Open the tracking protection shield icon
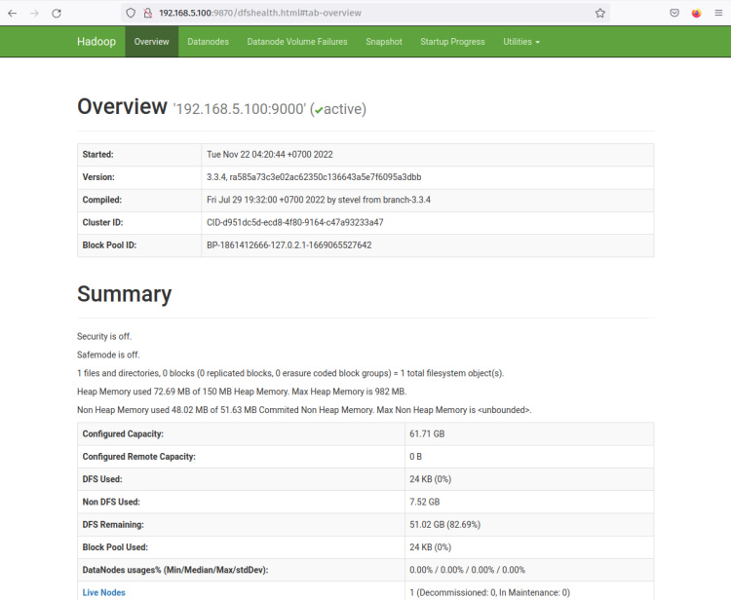 click(132, 14)
